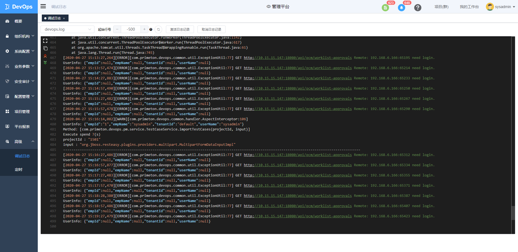This screenshot has width=518, height=252.
Task: Click the worklist-approvals URL on line 498
Action: (x=298, y=216)
